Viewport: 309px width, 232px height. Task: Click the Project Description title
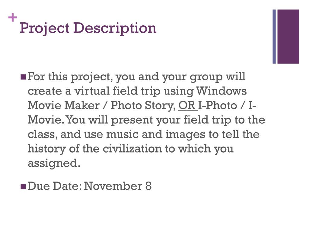(88, 28)
